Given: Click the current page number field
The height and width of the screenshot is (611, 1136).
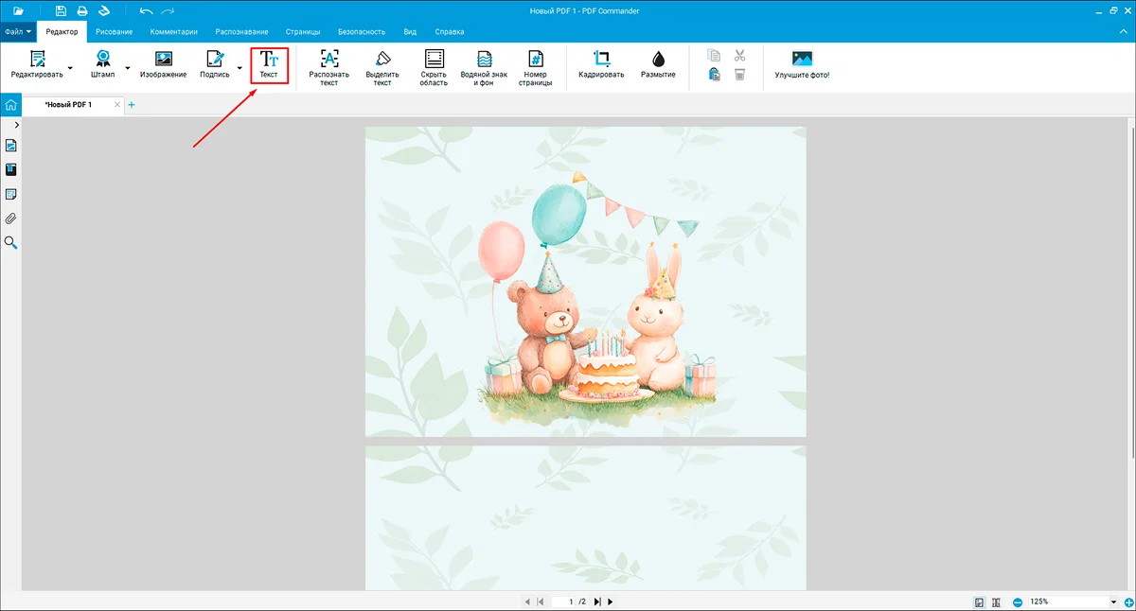Looking at the screenshot, I should (564, 602).
